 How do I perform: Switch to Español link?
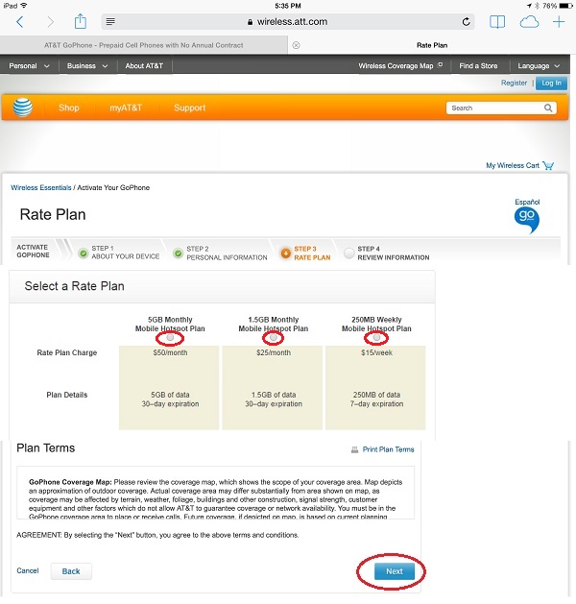pos(527,202)
